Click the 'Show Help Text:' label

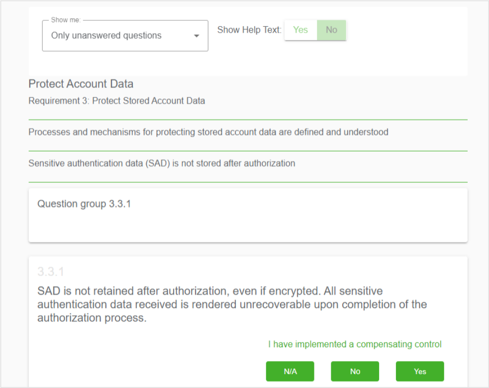(x=249, y=30)
